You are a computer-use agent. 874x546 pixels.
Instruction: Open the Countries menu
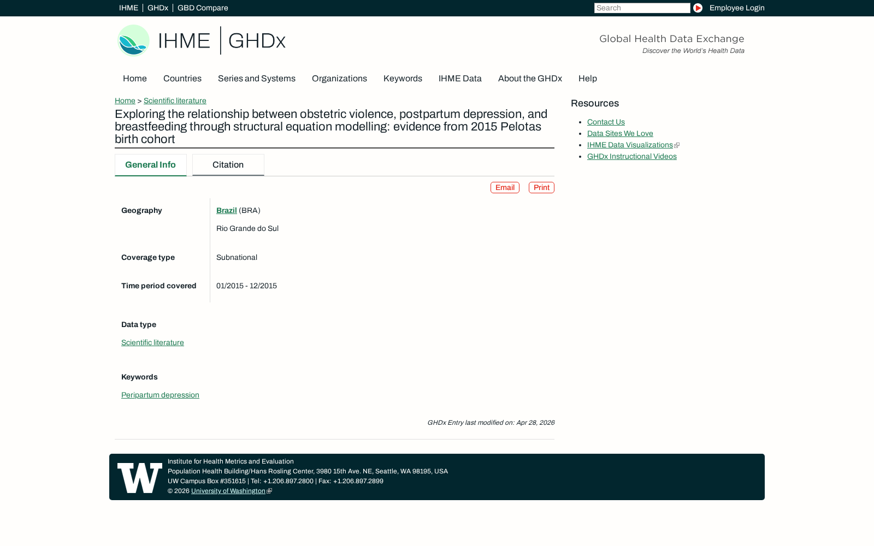pyautogui.click(x=182, y=79)
